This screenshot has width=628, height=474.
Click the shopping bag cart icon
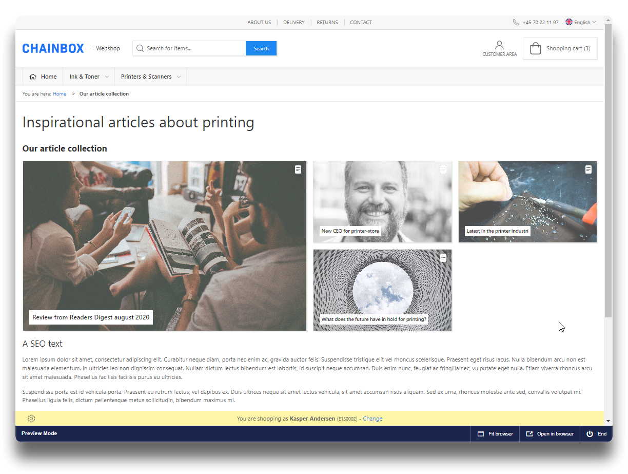[x=535, y=48]
